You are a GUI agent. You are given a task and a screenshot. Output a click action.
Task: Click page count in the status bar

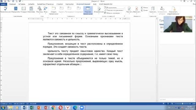coord(6,104)
